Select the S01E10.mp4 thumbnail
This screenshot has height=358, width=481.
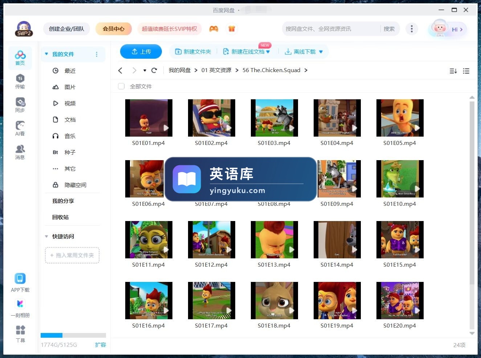pos(400,179)
